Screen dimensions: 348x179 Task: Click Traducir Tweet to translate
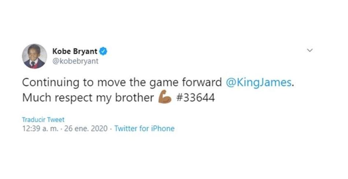[x=43, y=119]
